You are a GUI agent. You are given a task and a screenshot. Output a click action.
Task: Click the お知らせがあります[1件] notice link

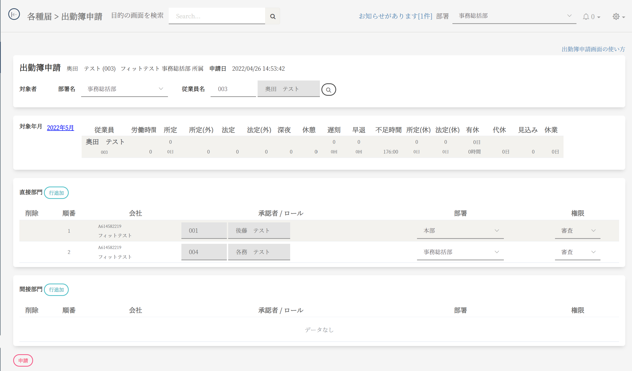tap(395, 16)
